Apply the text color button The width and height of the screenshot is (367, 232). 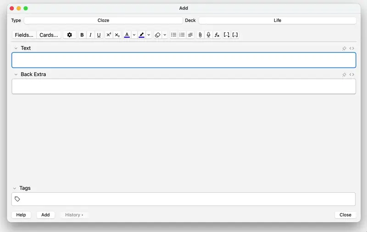pyautogui.click(x=127, y=35)
